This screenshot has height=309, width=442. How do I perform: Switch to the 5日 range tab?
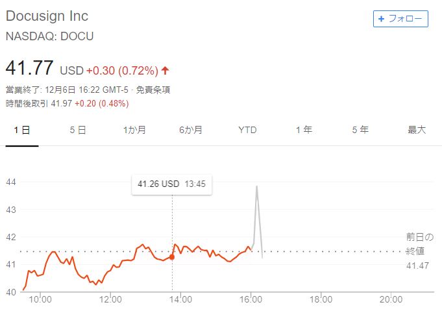coord(78,130)
